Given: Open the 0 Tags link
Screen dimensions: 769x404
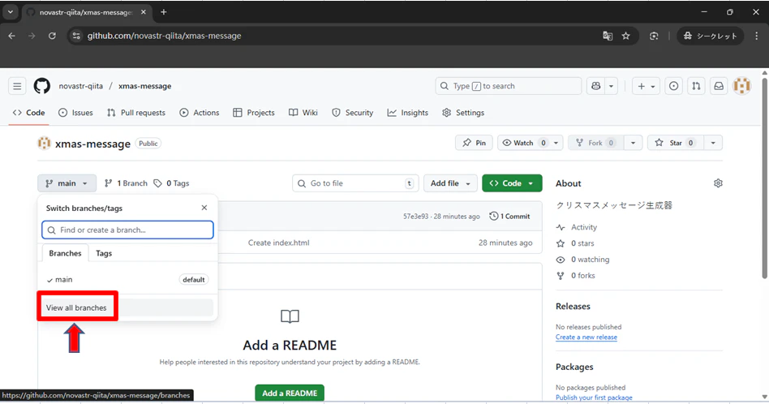Looking at the screenshot, I should (x=172, y=183).
